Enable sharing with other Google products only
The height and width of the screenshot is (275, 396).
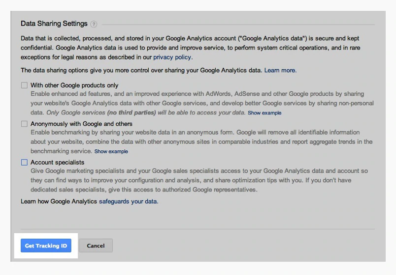[24, 85]
